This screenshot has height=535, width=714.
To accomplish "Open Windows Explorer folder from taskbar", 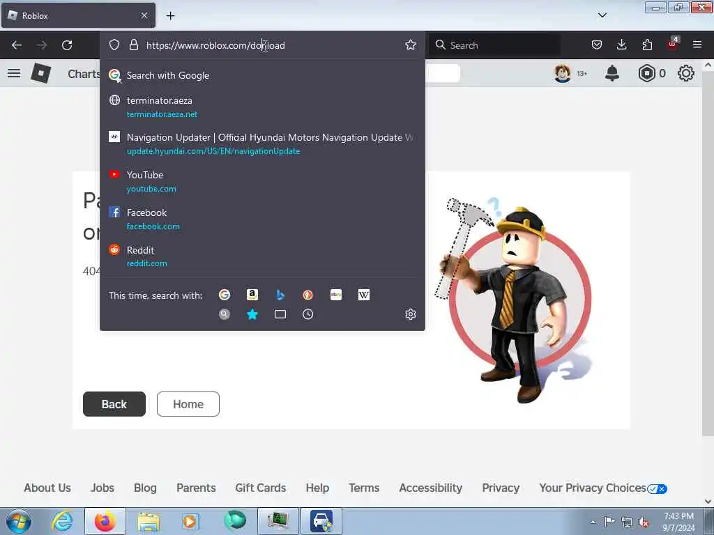I will [x=149, y=521].
